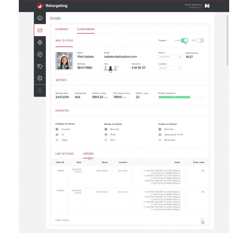Click the power logout sidebar icon
Viewport: 248px width, 233px height.
tap(40, 90)
